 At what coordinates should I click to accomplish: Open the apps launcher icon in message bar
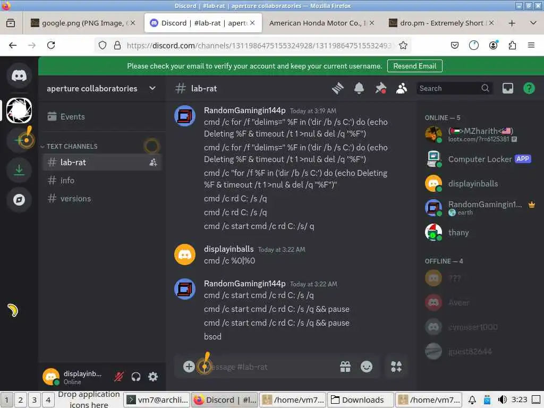coord(396,367)
